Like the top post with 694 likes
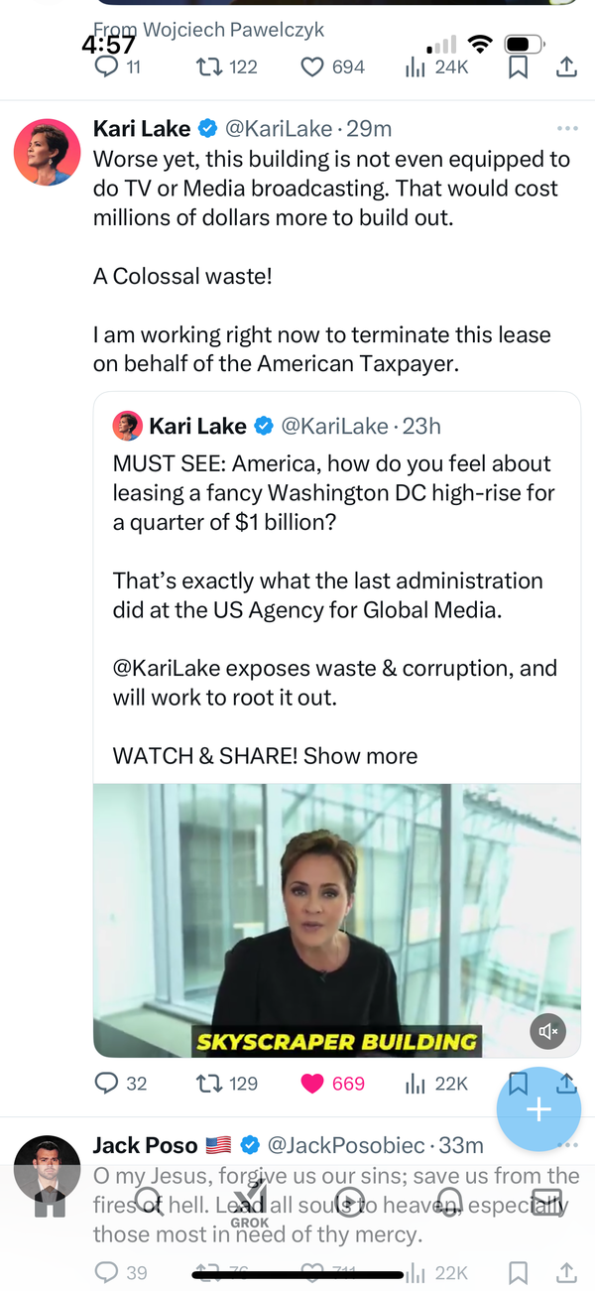Screen dimensions: 595x1291 click(312, 66)
